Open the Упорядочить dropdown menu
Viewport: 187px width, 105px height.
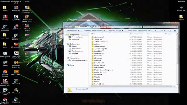[x=73, y=31]
